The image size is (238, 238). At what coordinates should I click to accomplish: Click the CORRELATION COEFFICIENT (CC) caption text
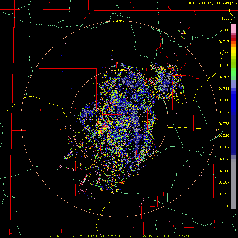(84, 236)
